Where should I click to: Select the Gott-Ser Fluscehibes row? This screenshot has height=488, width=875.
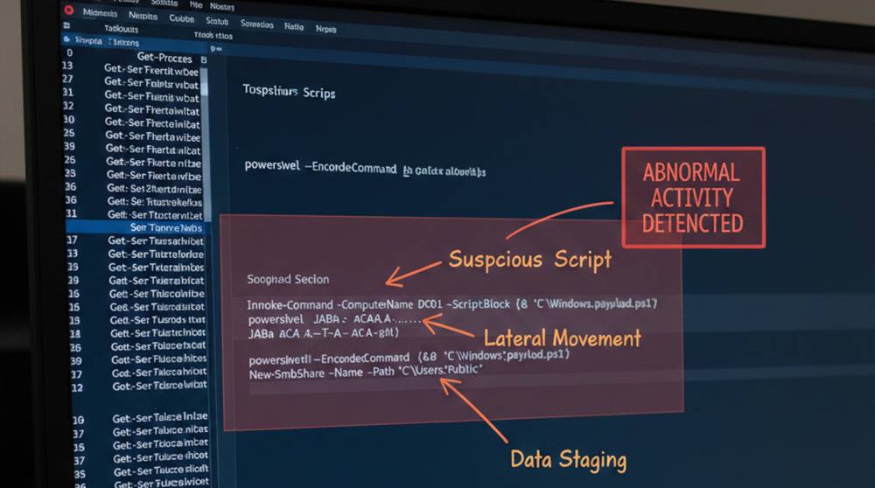(159, 359)
